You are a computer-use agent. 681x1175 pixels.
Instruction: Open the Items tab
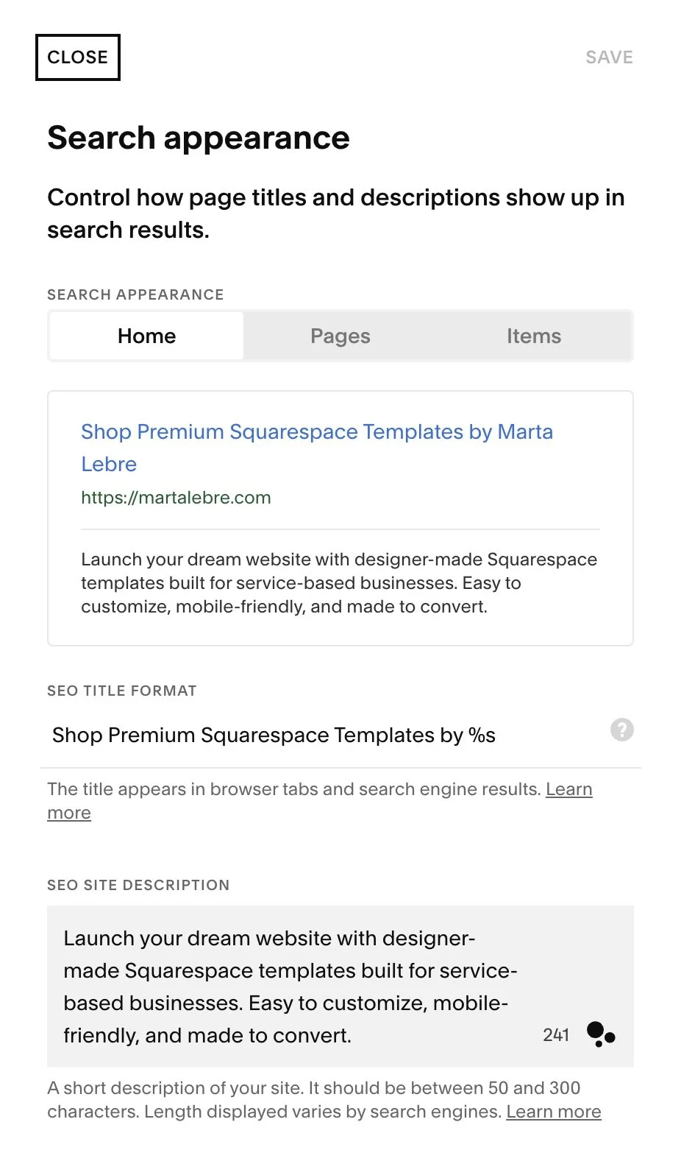coord(533,336)
